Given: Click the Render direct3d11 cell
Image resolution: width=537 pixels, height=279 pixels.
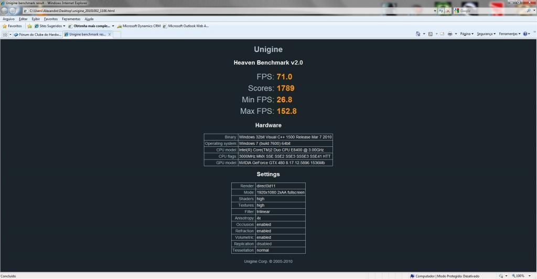Looking at the screenshot, I should pyautogui.click(x=281, y=186).
